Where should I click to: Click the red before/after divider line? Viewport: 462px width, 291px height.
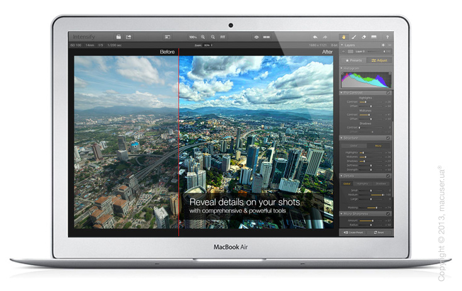(179, 142)
